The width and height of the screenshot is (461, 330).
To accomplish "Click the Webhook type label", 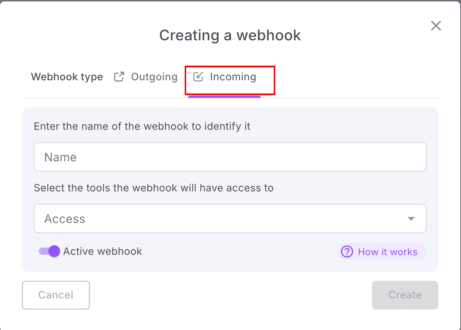I will coord(67,77).
